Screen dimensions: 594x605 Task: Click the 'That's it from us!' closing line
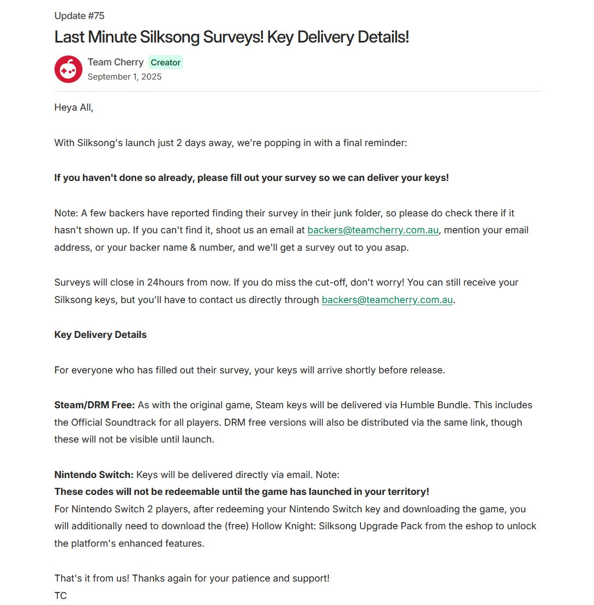coord(191,578)
